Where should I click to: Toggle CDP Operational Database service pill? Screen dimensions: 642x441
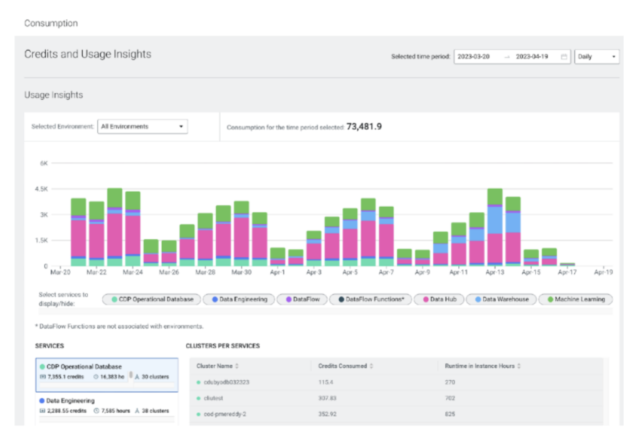pos(151,299)
